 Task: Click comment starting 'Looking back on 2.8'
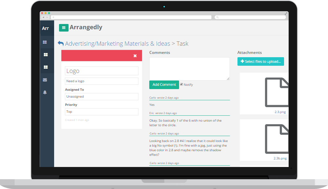pos(189,148)
